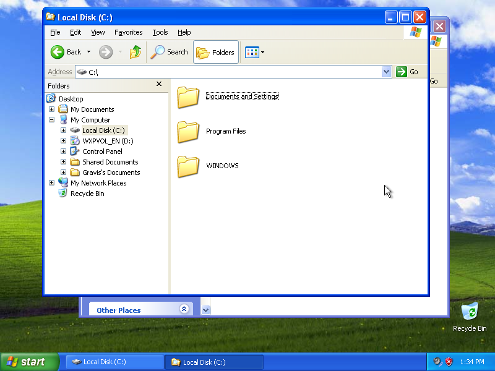Screen dimensions: 495x371
Task: Select Desktop in the folder tree
Action: 71,99
